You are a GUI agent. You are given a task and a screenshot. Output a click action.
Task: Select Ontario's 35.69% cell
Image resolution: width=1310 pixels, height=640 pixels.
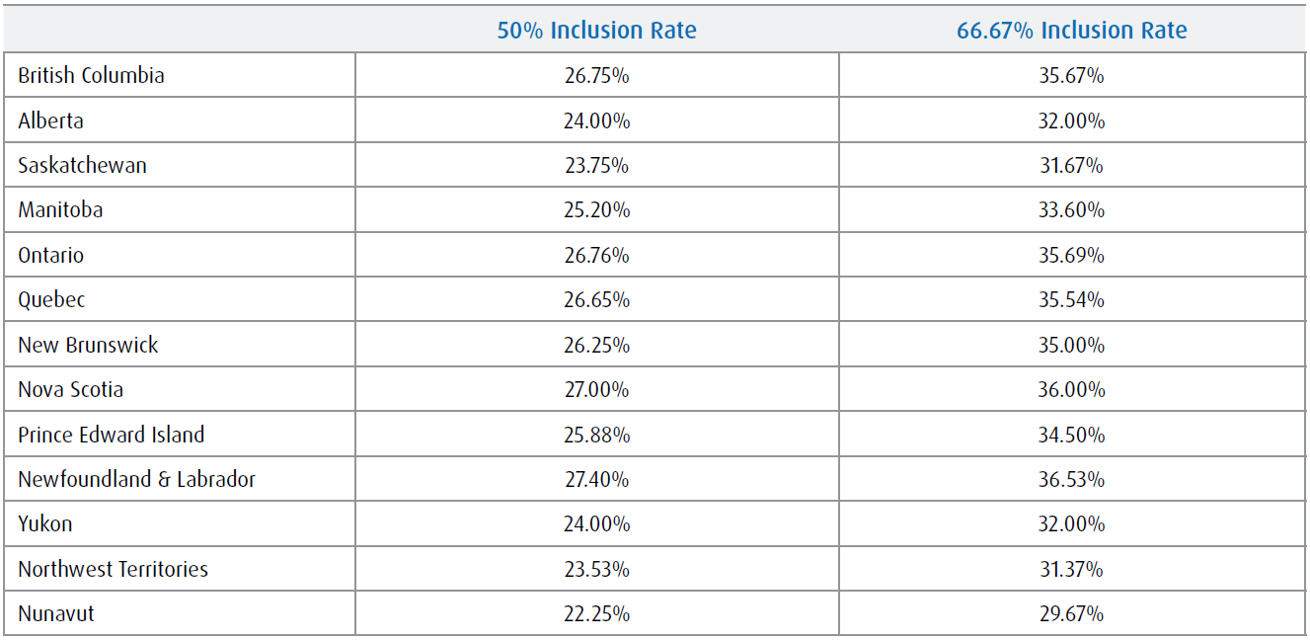(x=1071, y=256)
